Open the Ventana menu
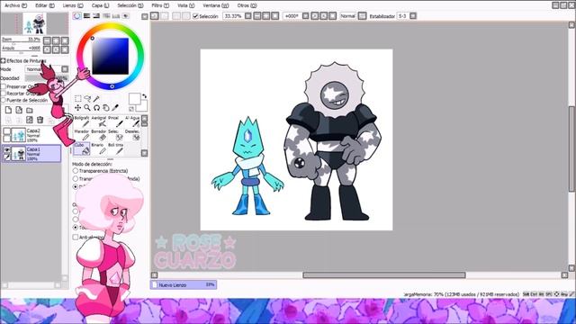 point(216,5)
